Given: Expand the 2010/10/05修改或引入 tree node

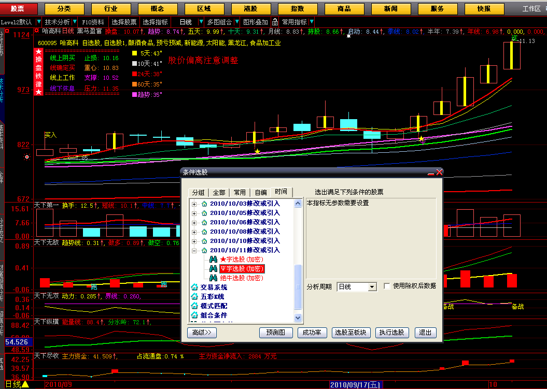Looking at the screenshot, I should click(194, 213).
